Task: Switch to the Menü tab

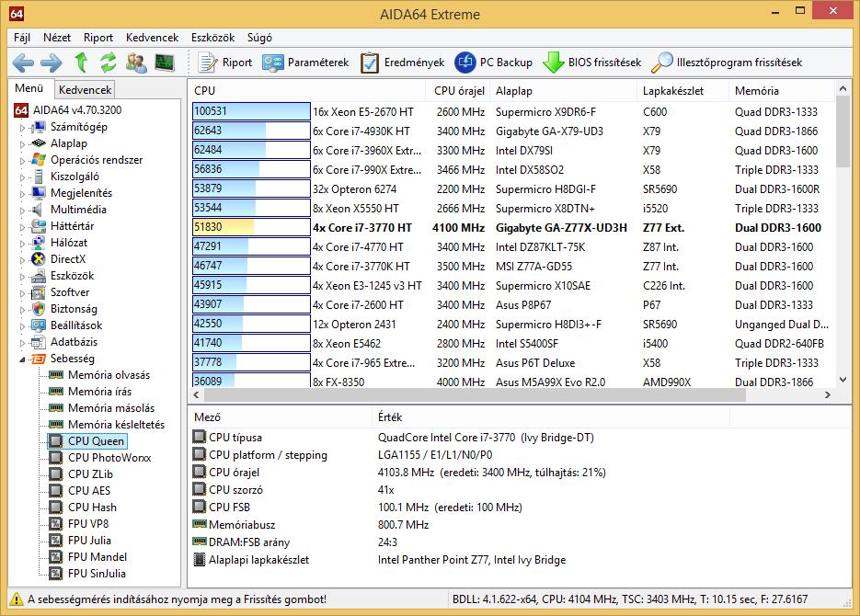Action: pyautogui.click(x=29, y=88)
